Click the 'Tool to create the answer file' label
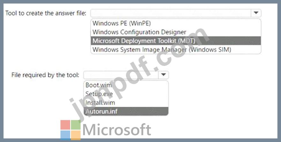Image resolution: width=281 pixels, height=142 pixels. (46, 13)
